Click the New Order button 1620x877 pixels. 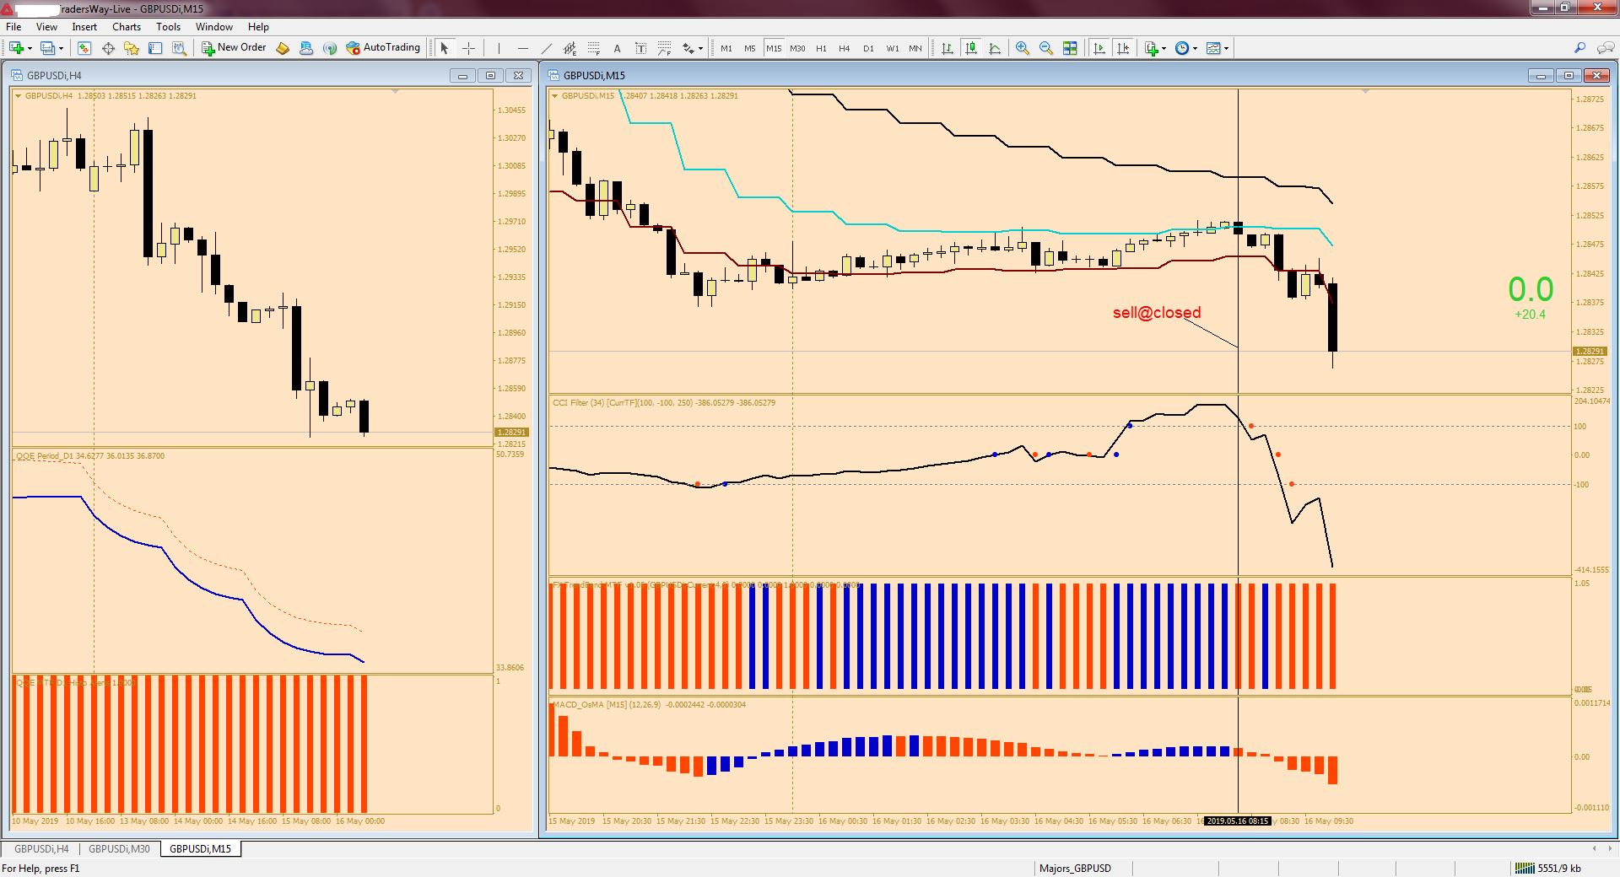pos(234,48)
